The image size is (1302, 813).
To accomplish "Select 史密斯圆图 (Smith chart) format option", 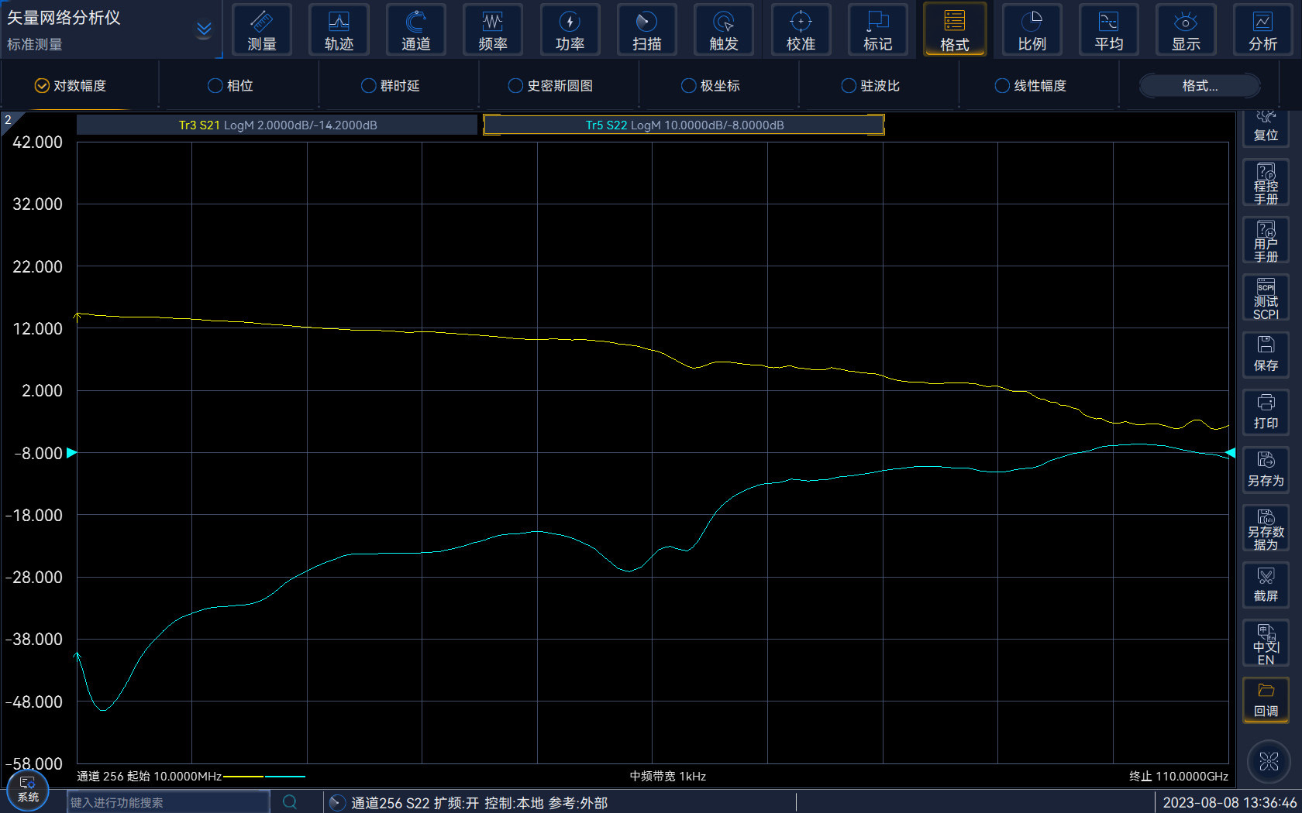I will [x=515, y=86].
